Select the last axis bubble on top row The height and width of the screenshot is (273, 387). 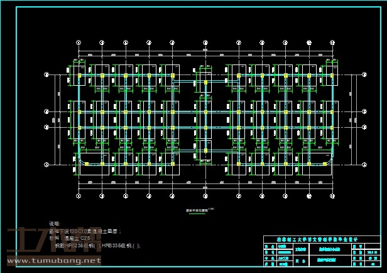pyautogui.click(x=332, y=42)
